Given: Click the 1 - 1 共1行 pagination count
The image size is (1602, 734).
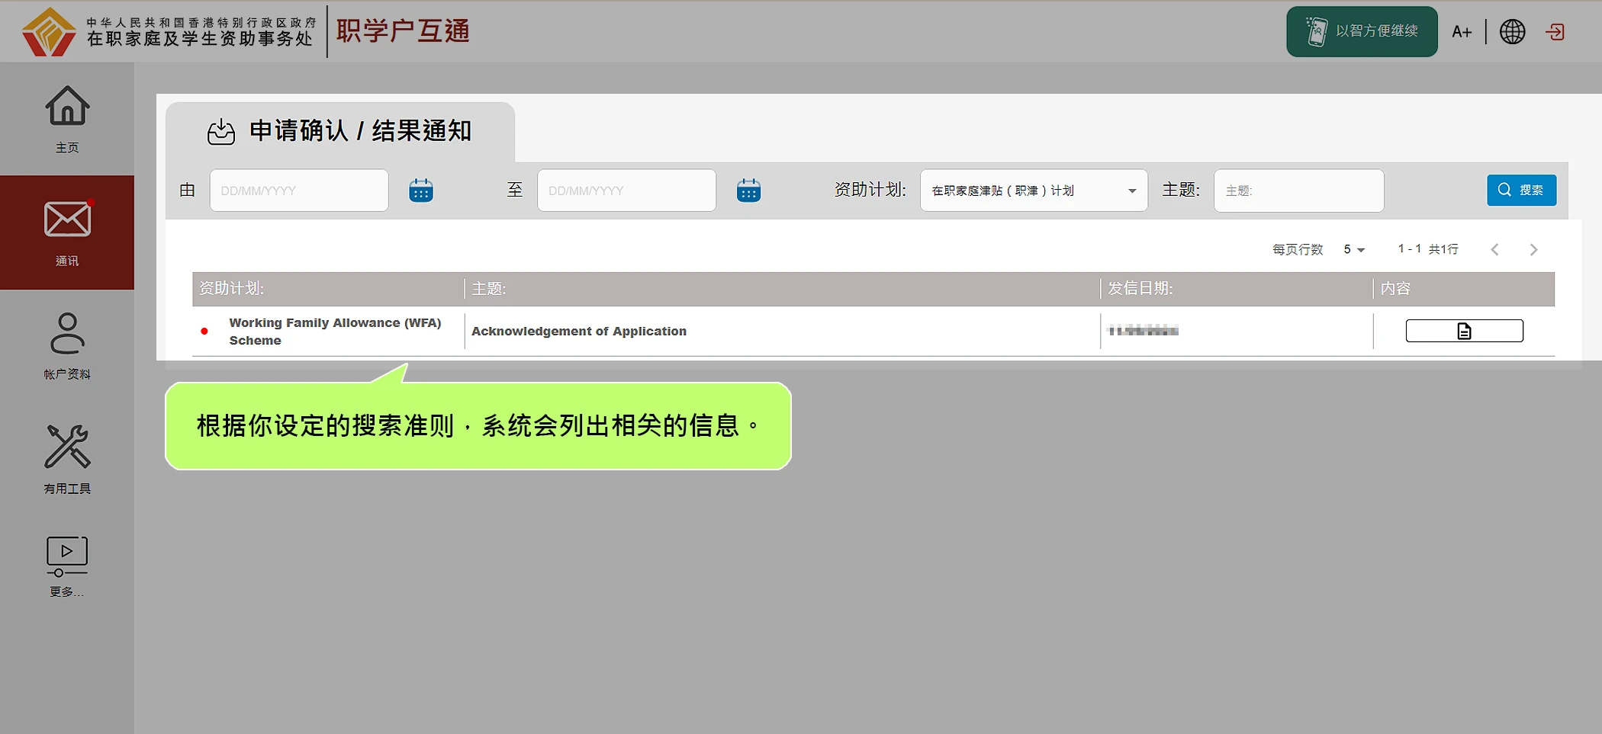Looking at the screenshot, I should (1427, 249).
